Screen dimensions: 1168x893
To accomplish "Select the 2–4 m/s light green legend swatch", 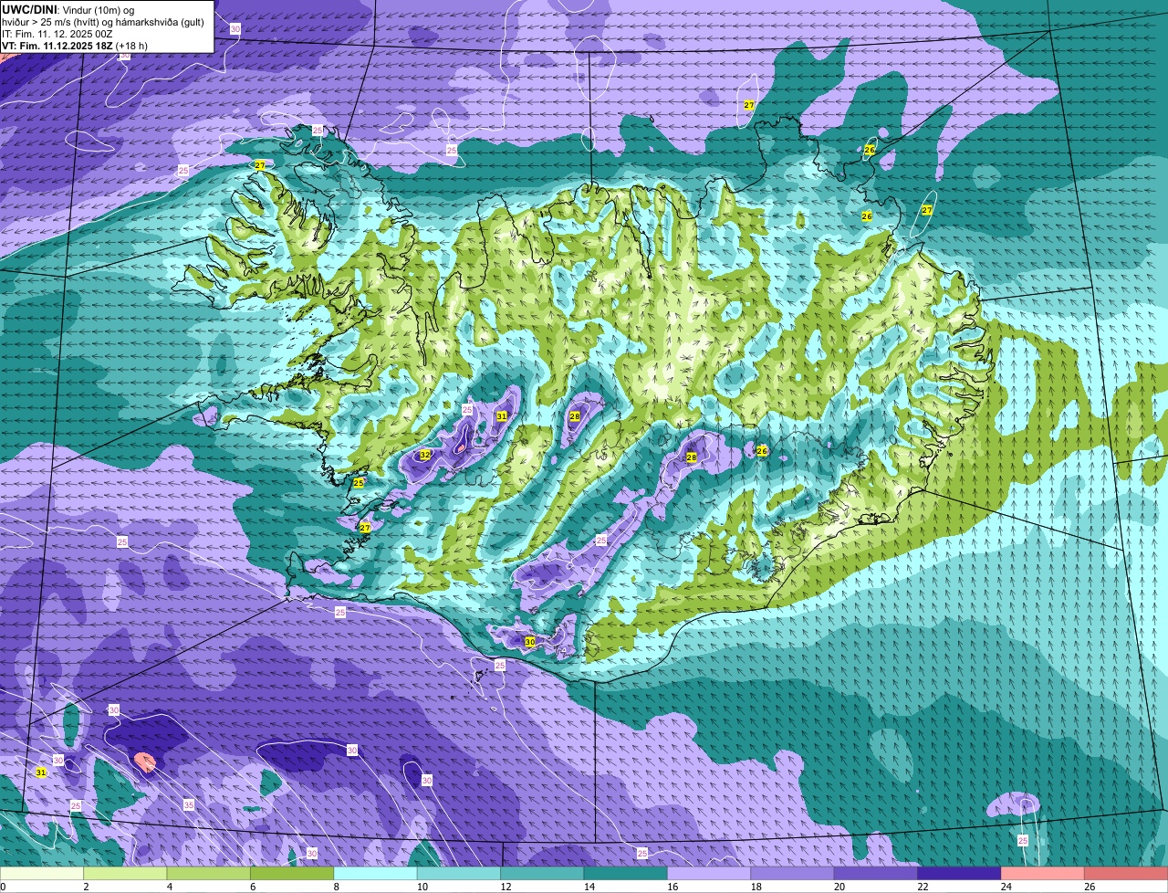I will tap(125, 874).
